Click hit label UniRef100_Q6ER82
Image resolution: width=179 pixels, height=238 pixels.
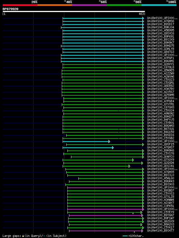[x=161, y=86]
